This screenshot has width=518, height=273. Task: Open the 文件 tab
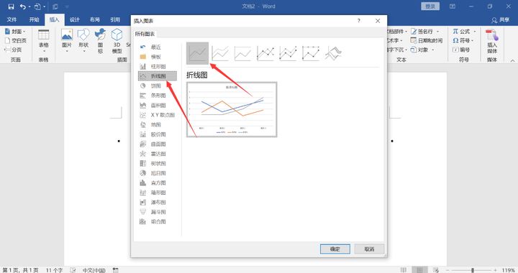[x=12, y=20]
